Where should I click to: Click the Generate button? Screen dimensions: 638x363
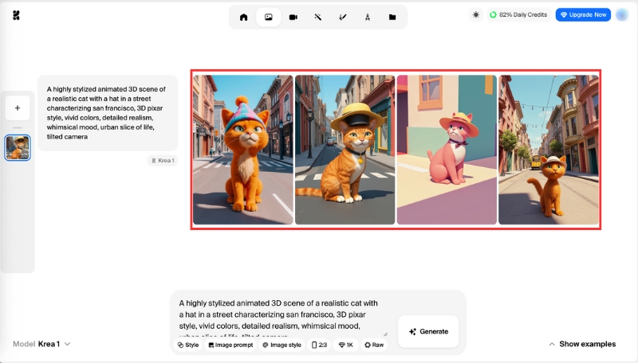click(428, 331)
